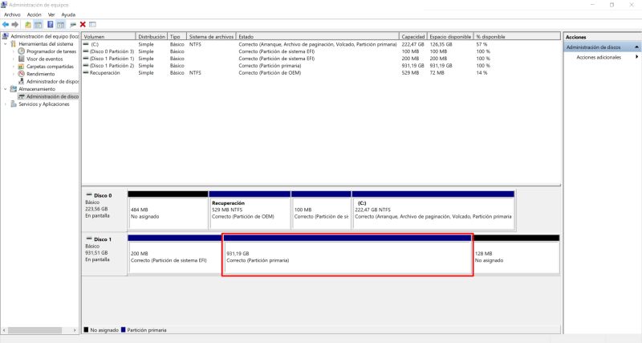Sort by the Estado column header
This screenshot has height=343, width=642.
[x=317, y=36]
